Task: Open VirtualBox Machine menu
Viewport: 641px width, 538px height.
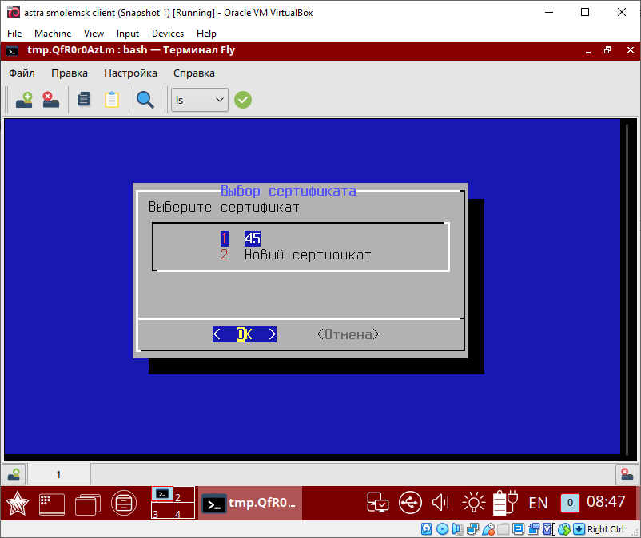Action: click(53, 34)
